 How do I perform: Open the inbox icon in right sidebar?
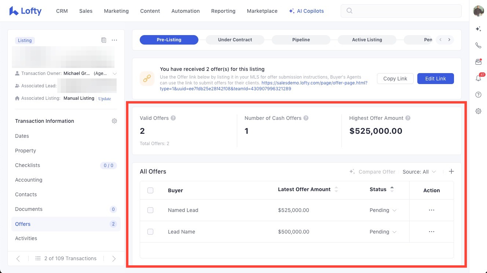click(478, 62)
